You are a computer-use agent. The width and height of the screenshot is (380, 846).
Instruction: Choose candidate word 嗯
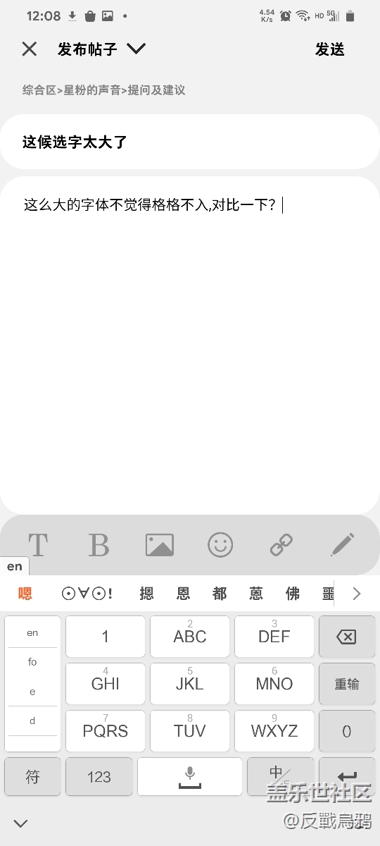click(x=25, y=594)
